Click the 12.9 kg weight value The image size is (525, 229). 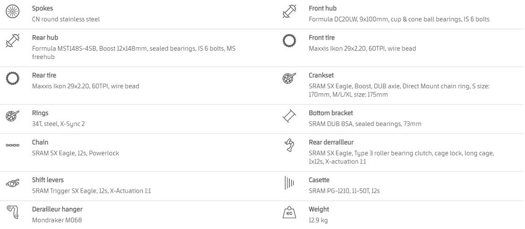point(318,220)
